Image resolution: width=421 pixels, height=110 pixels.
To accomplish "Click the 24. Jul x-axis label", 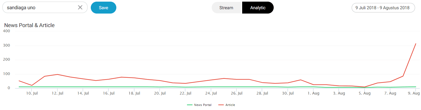I will [211, 93].
